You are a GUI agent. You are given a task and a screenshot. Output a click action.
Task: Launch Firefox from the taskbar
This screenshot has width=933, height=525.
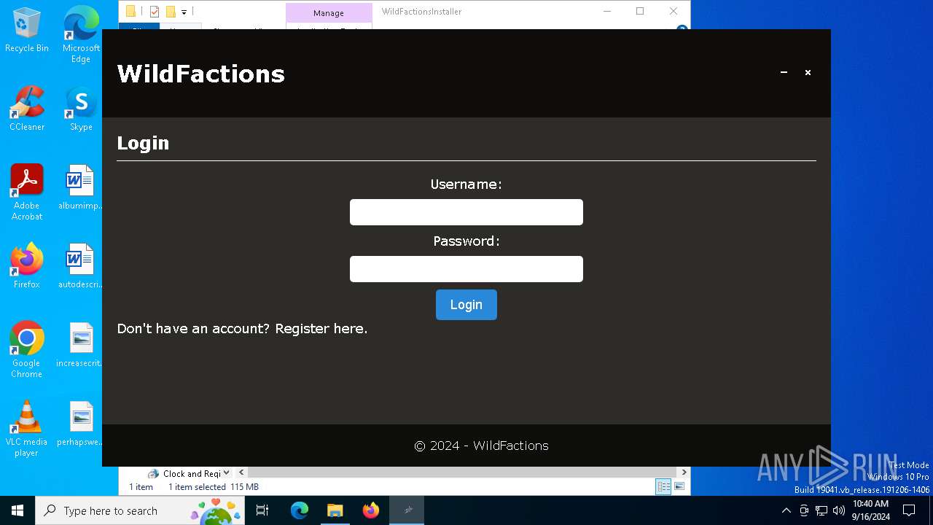(371, 510)
